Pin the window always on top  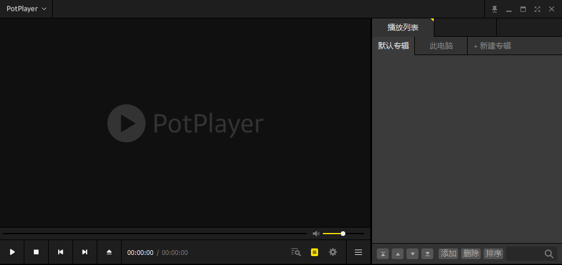(x=494, y=9)
